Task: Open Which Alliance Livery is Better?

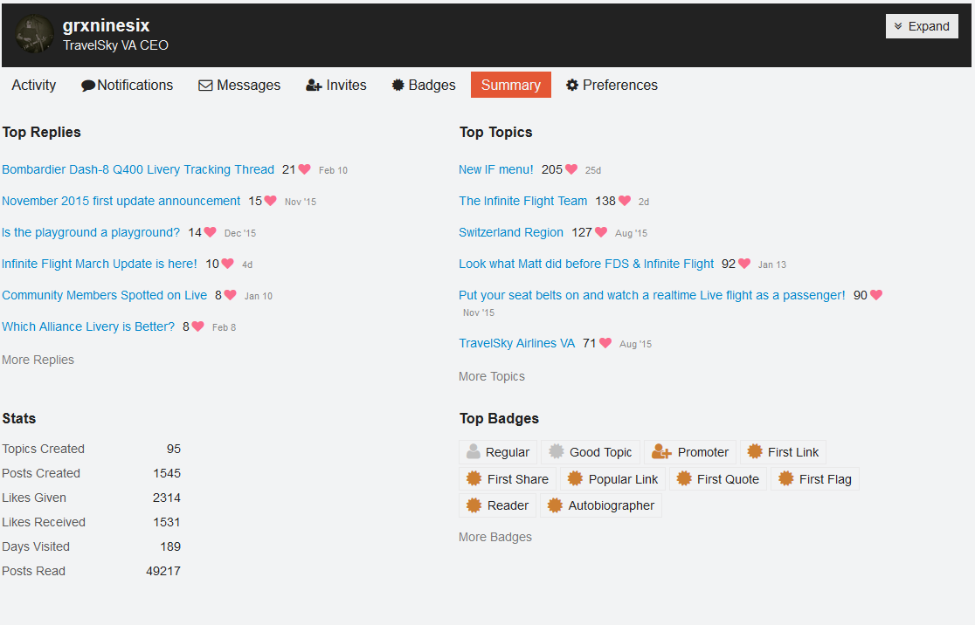Action: click(88, 326)
